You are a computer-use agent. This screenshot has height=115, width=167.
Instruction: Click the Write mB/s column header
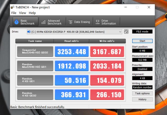click(107, 41)
